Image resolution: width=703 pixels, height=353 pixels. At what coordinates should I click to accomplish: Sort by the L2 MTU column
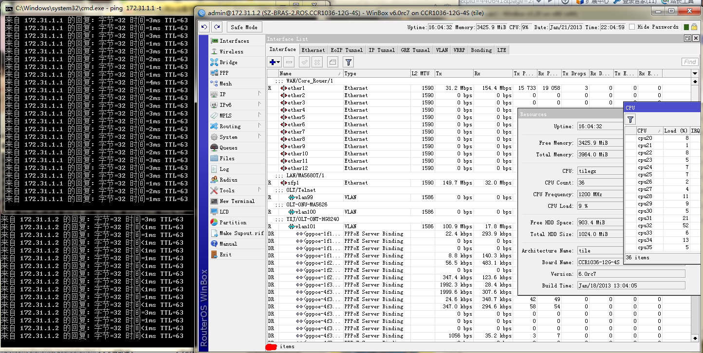pos(423,73)
